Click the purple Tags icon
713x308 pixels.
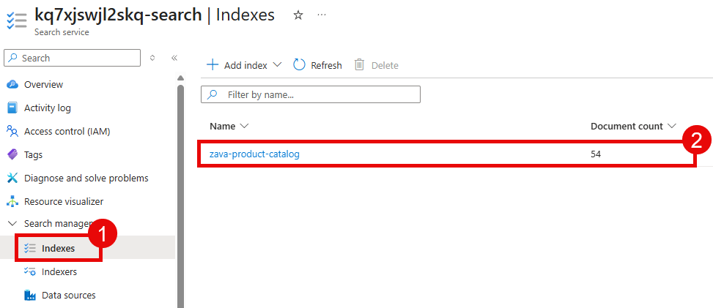click(12, 155)
